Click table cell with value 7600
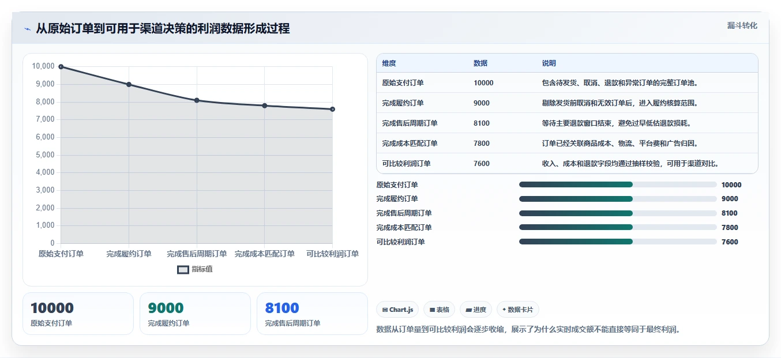 pos(482,164)
